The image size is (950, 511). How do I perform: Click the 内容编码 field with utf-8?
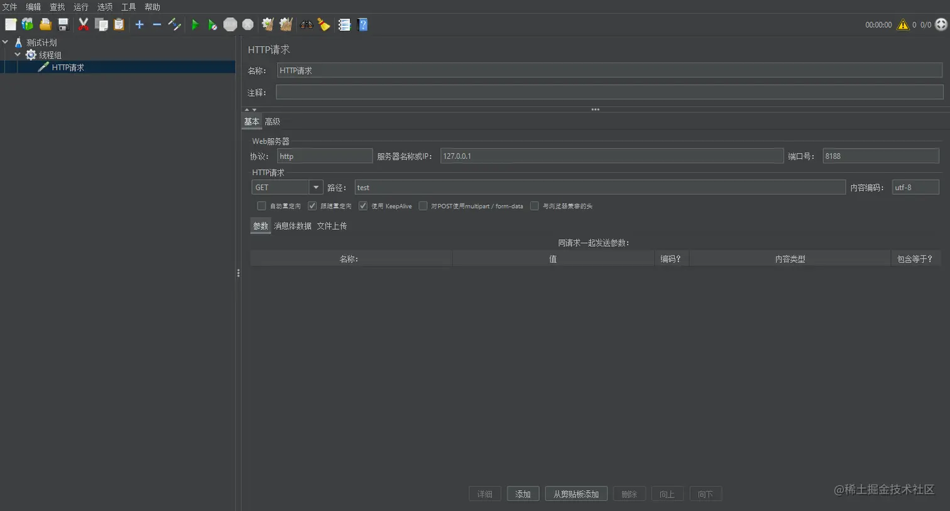[x=915, y=187]
